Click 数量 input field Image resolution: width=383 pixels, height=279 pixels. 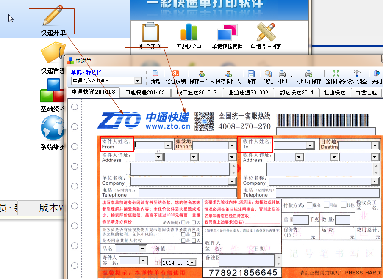[343, 220]
